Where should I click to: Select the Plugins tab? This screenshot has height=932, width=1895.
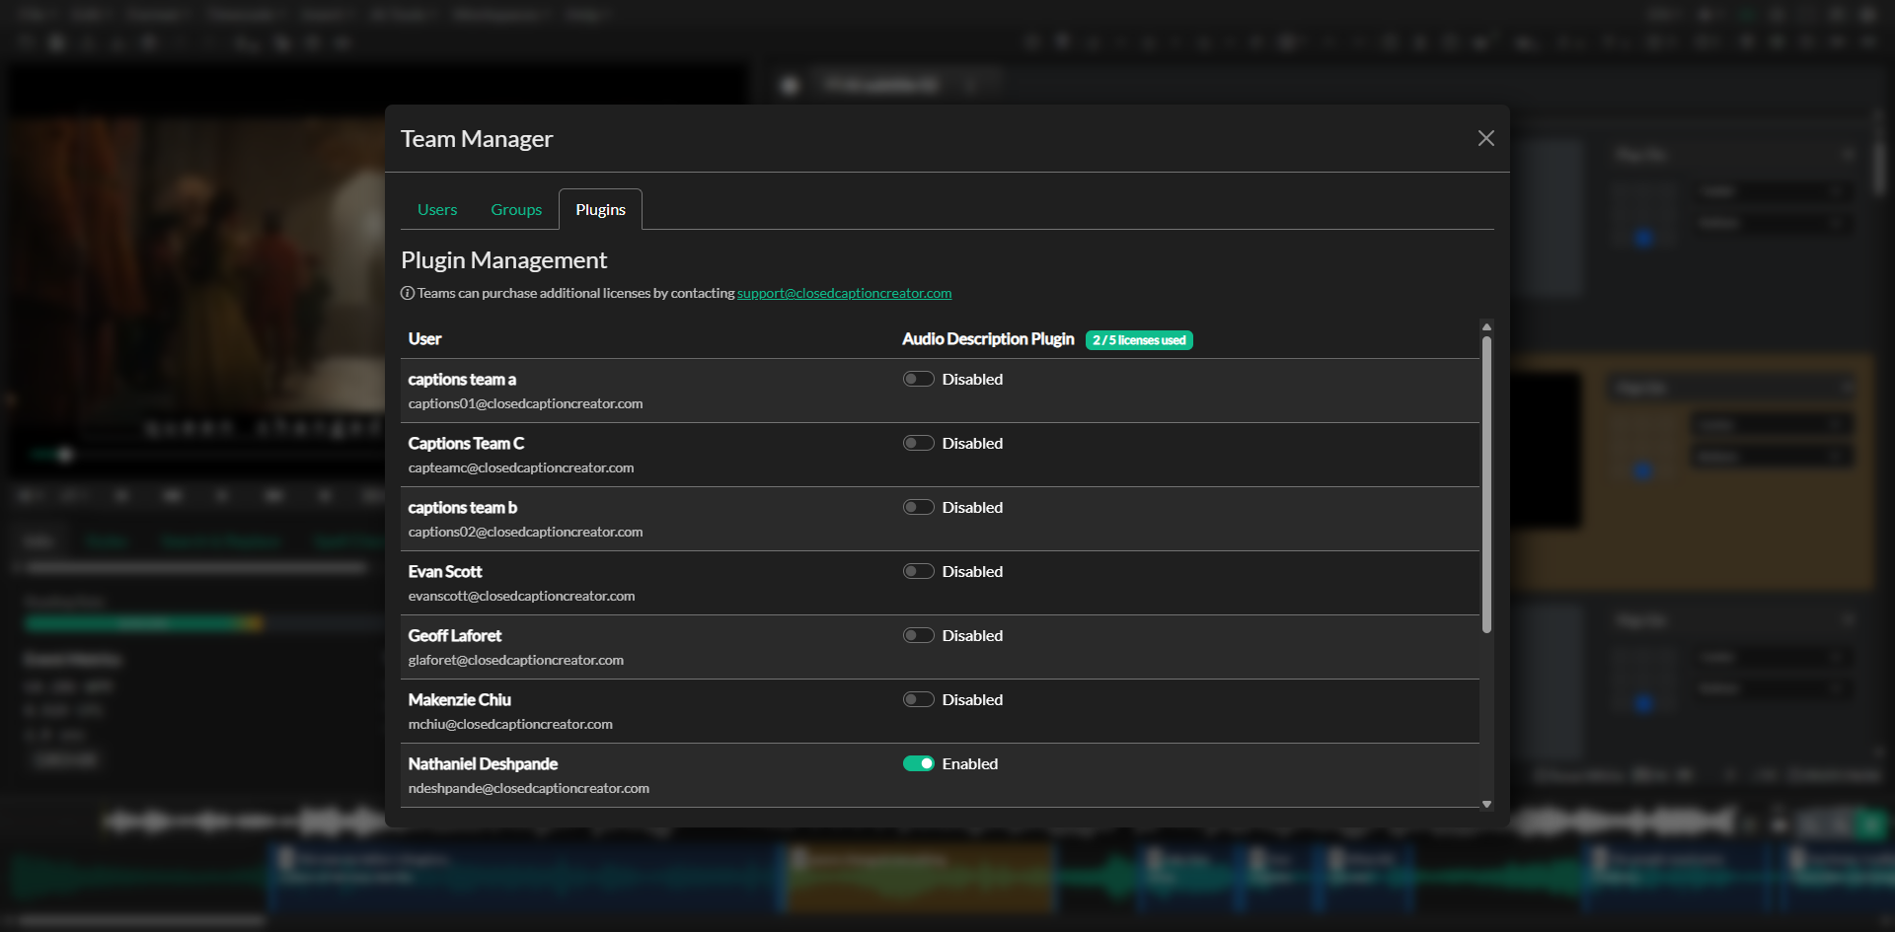pos(600,209)
